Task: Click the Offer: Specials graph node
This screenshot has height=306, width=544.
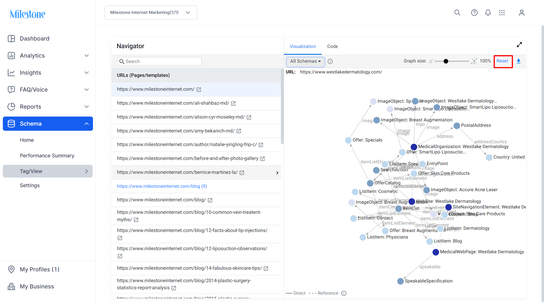Action: click(348, 140)
